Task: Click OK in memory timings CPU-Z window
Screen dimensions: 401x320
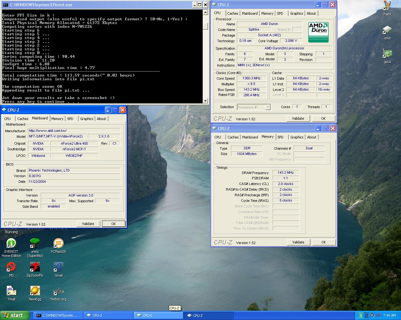Action: tap(324, 242)
